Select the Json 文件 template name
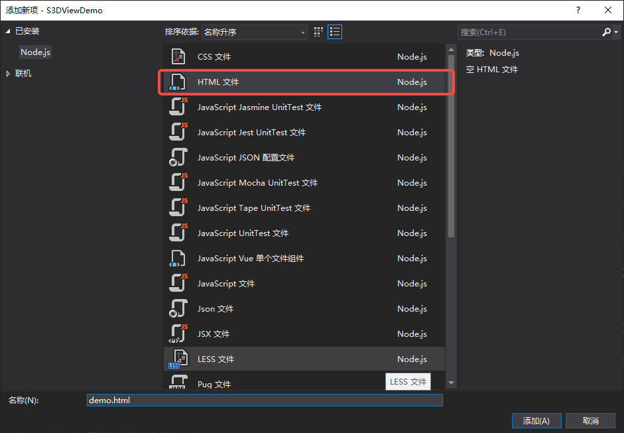 tap(216, 309)
